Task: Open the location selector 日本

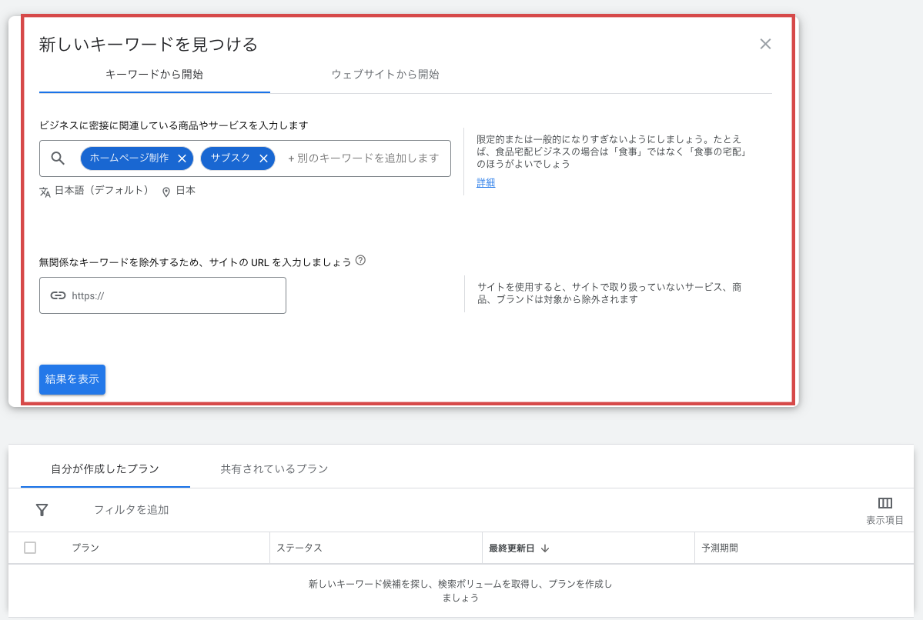Action: [186, 191]
